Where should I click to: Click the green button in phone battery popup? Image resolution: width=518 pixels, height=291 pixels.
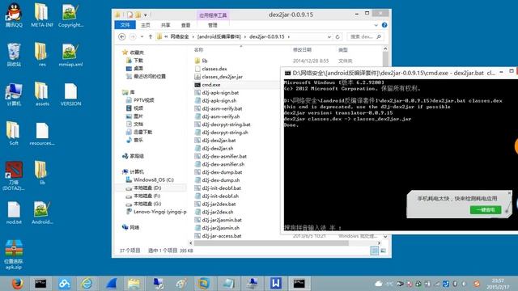(x=486, y=209)
